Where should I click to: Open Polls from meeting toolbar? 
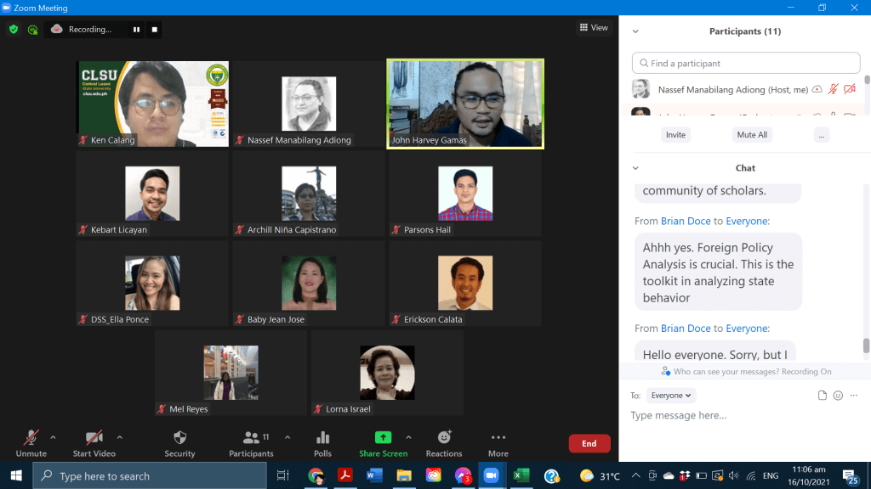click(x=322, y=442)
